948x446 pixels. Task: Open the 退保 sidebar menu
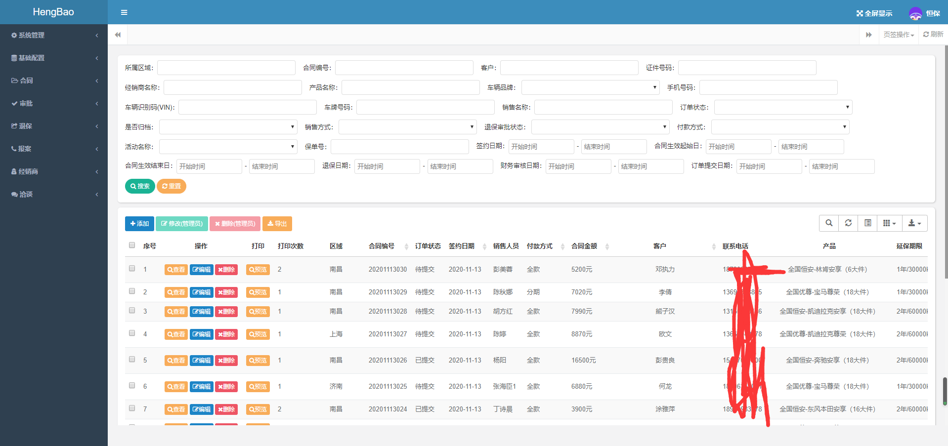(x=54, y=126)
